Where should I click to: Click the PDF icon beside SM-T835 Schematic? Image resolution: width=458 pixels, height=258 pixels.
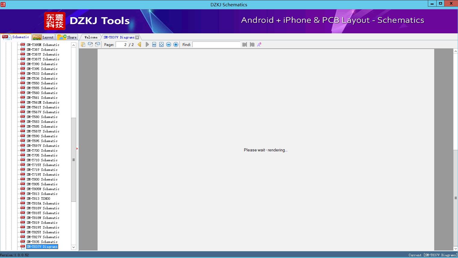23,241
